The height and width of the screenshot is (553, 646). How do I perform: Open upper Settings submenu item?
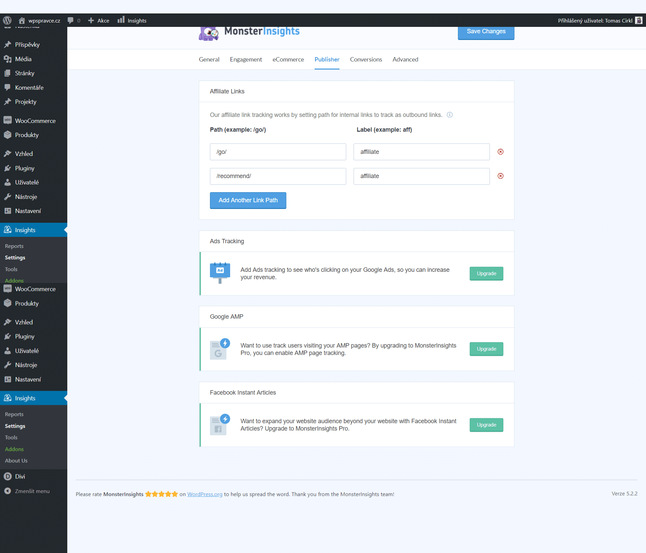(15, 258)
